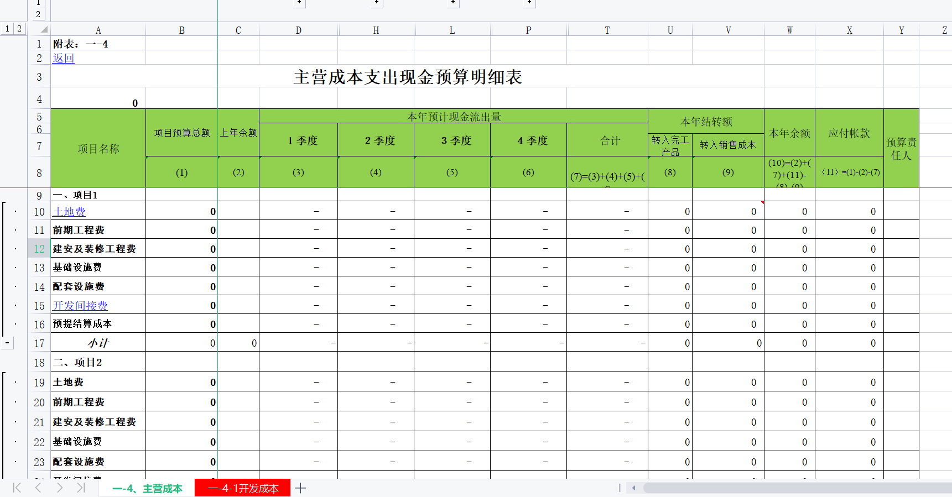Select the 项目预算总额 header cell
Screen dimensions: 952x497
coord(182,133)
